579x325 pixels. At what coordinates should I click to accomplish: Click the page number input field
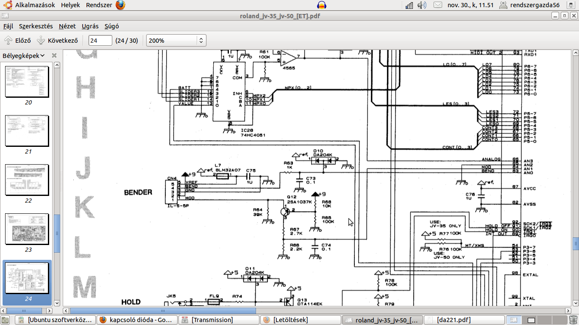coord(100,41)
